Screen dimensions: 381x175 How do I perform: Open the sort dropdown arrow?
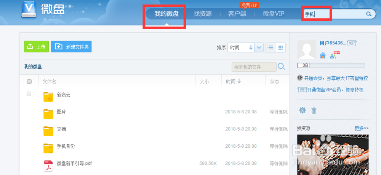pos(259,47)
